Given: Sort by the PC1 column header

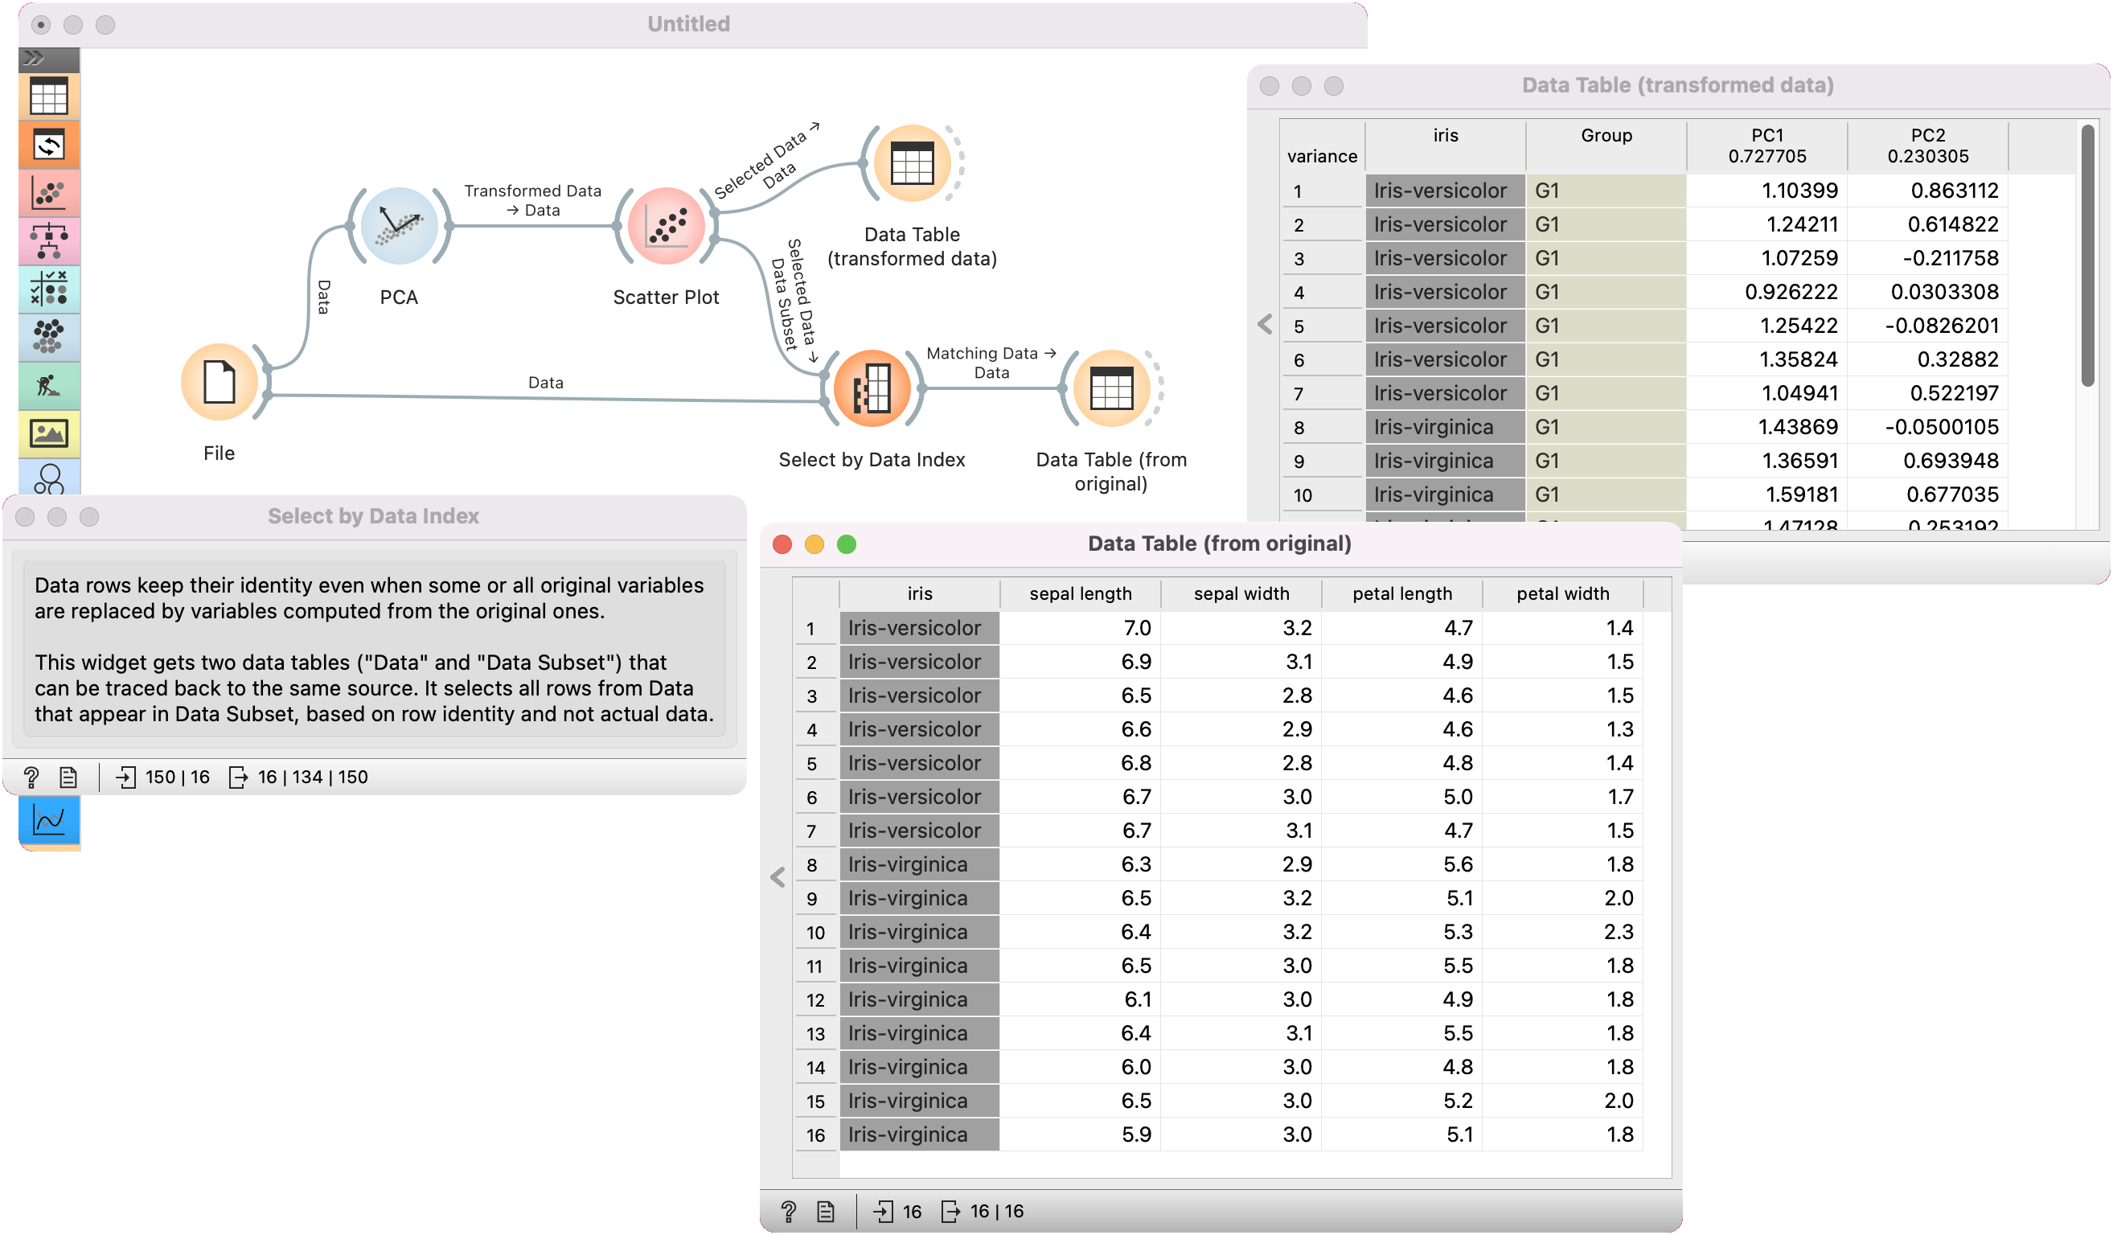Looking at the screenshot, I should pyautogui.click(x=1766, y=146).
